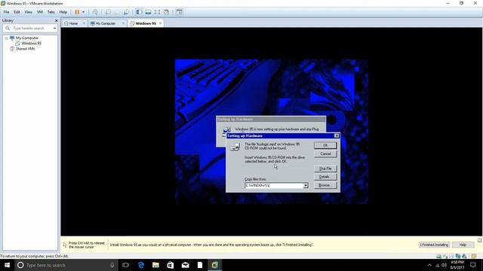
Task: Click the network icon in system tray
Action: 437,265
